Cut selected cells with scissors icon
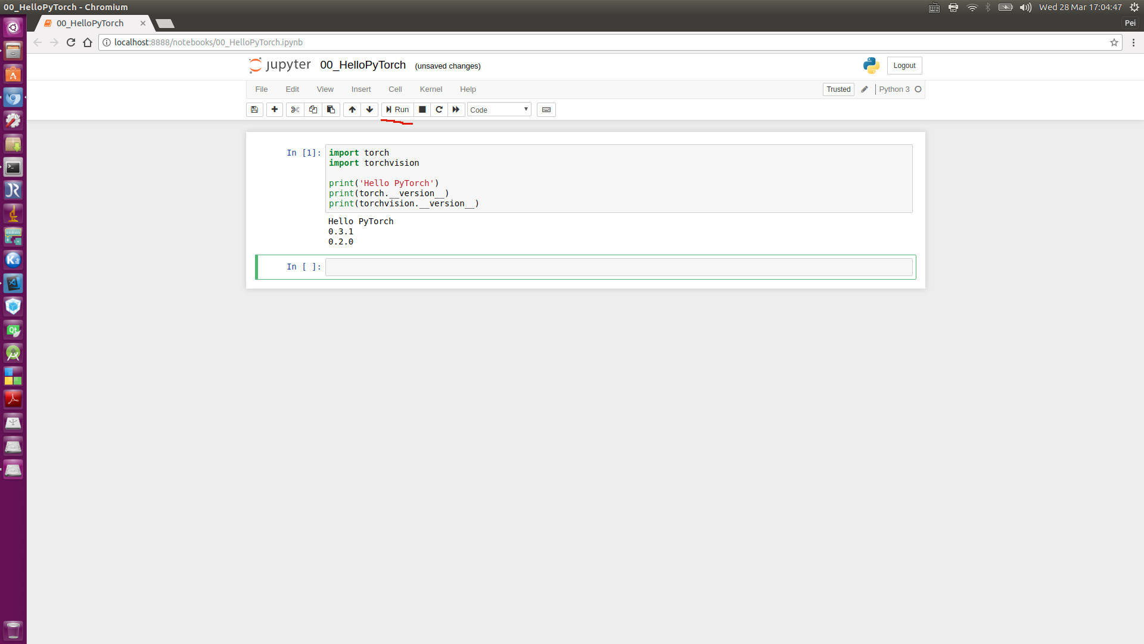The width and height of the screenshot is (1144, 644). coord(295,110)
